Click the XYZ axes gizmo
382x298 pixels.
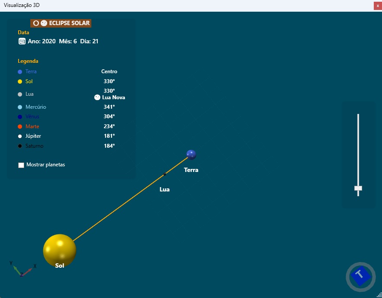(22, 269)
